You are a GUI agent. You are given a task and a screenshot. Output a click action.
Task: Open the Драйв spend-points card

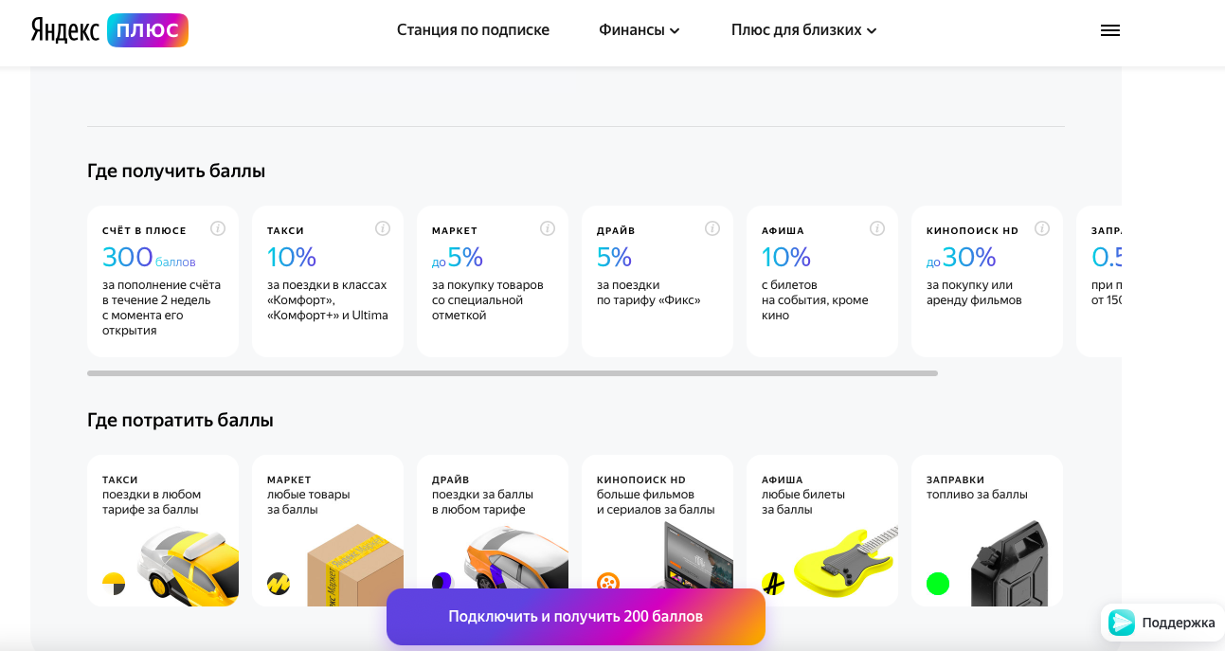click(493, 531)
